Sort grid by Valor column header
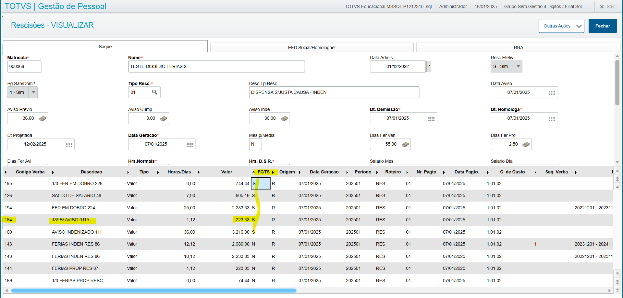 (226, 172)
